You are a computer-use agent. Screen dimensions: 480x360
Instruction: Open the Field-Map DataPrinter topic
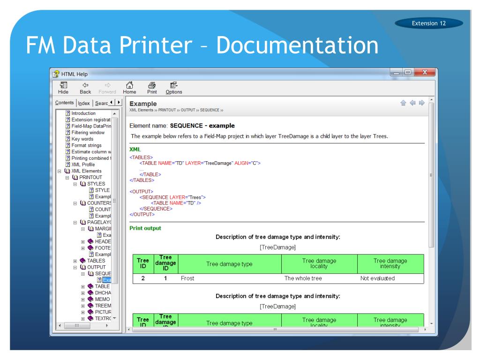tap(91, 126)
